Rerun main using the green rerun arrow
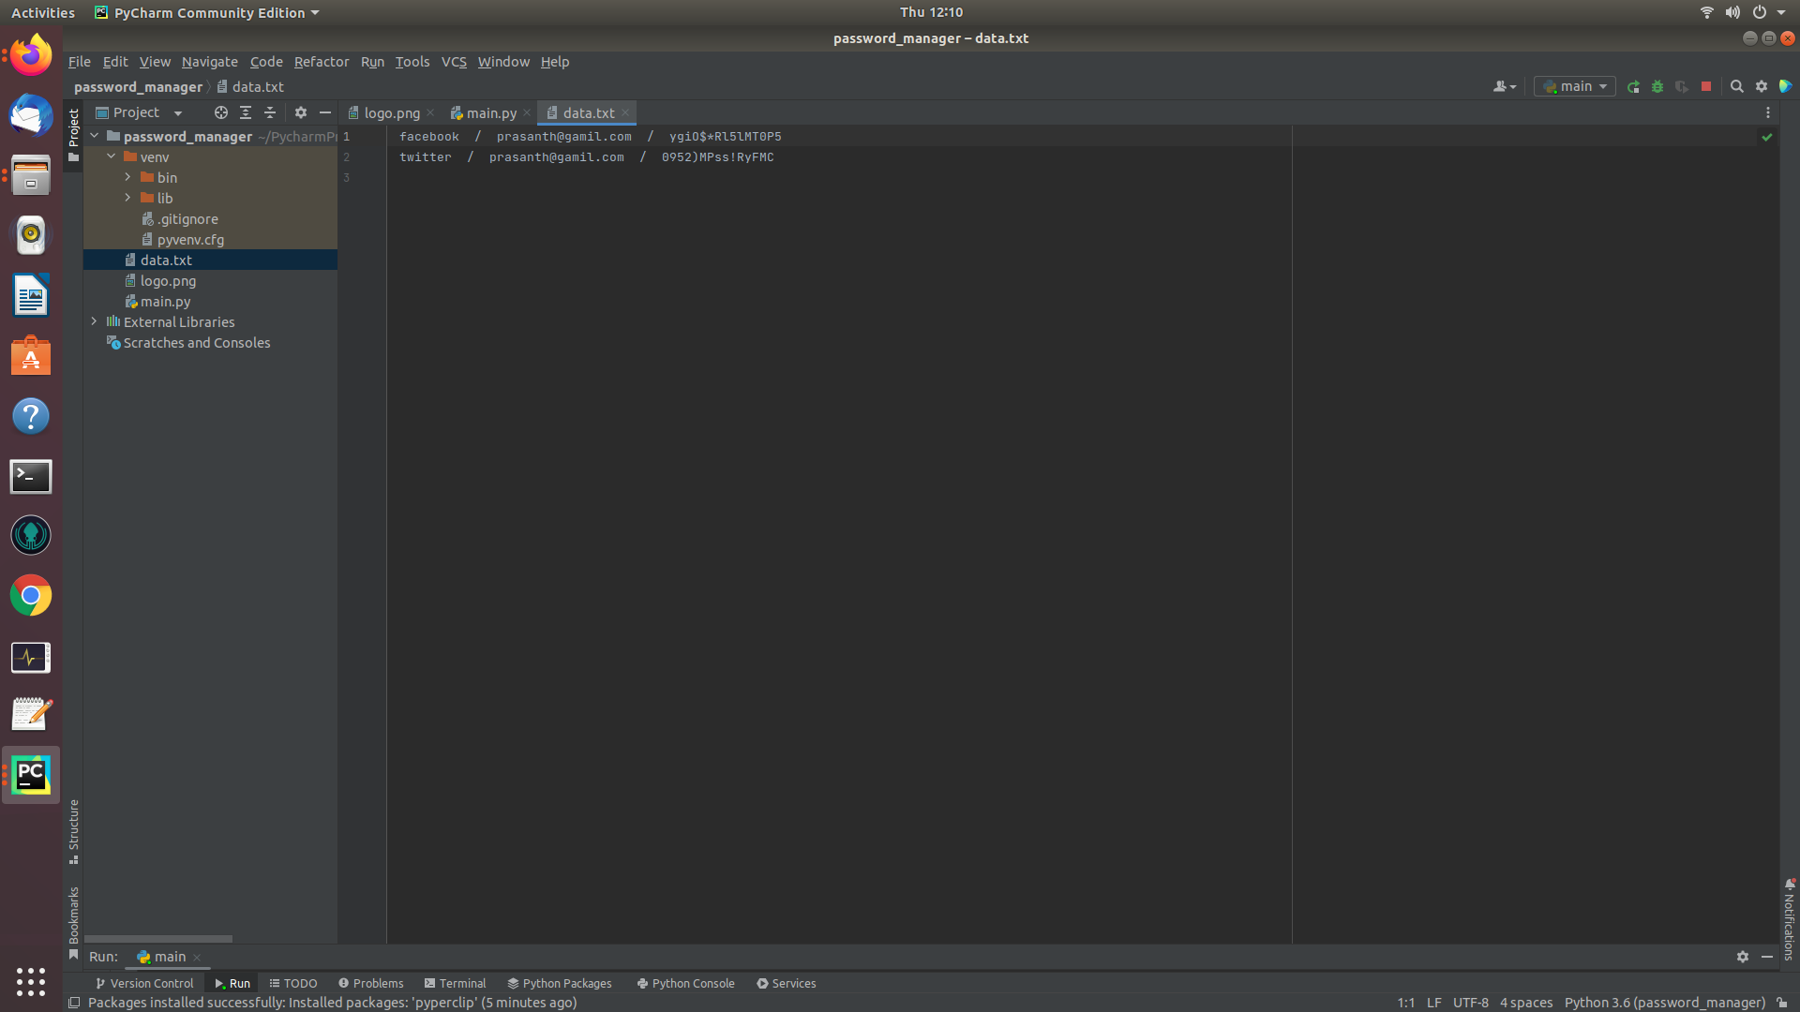 [x=1634, y=86]
